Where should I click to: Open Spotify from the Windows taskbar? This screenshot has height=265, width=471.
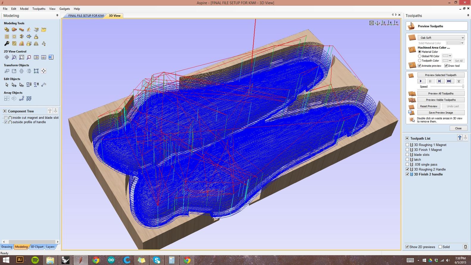tap(35, 260)
